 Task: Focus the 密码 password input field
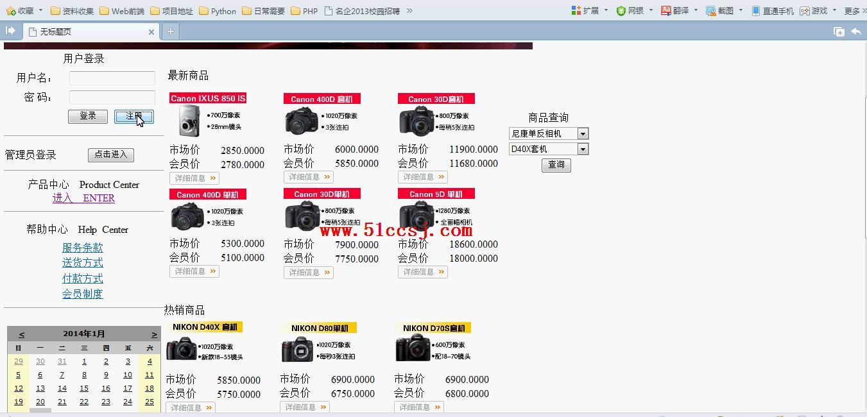pyautogui.click(x=112, y=98)
